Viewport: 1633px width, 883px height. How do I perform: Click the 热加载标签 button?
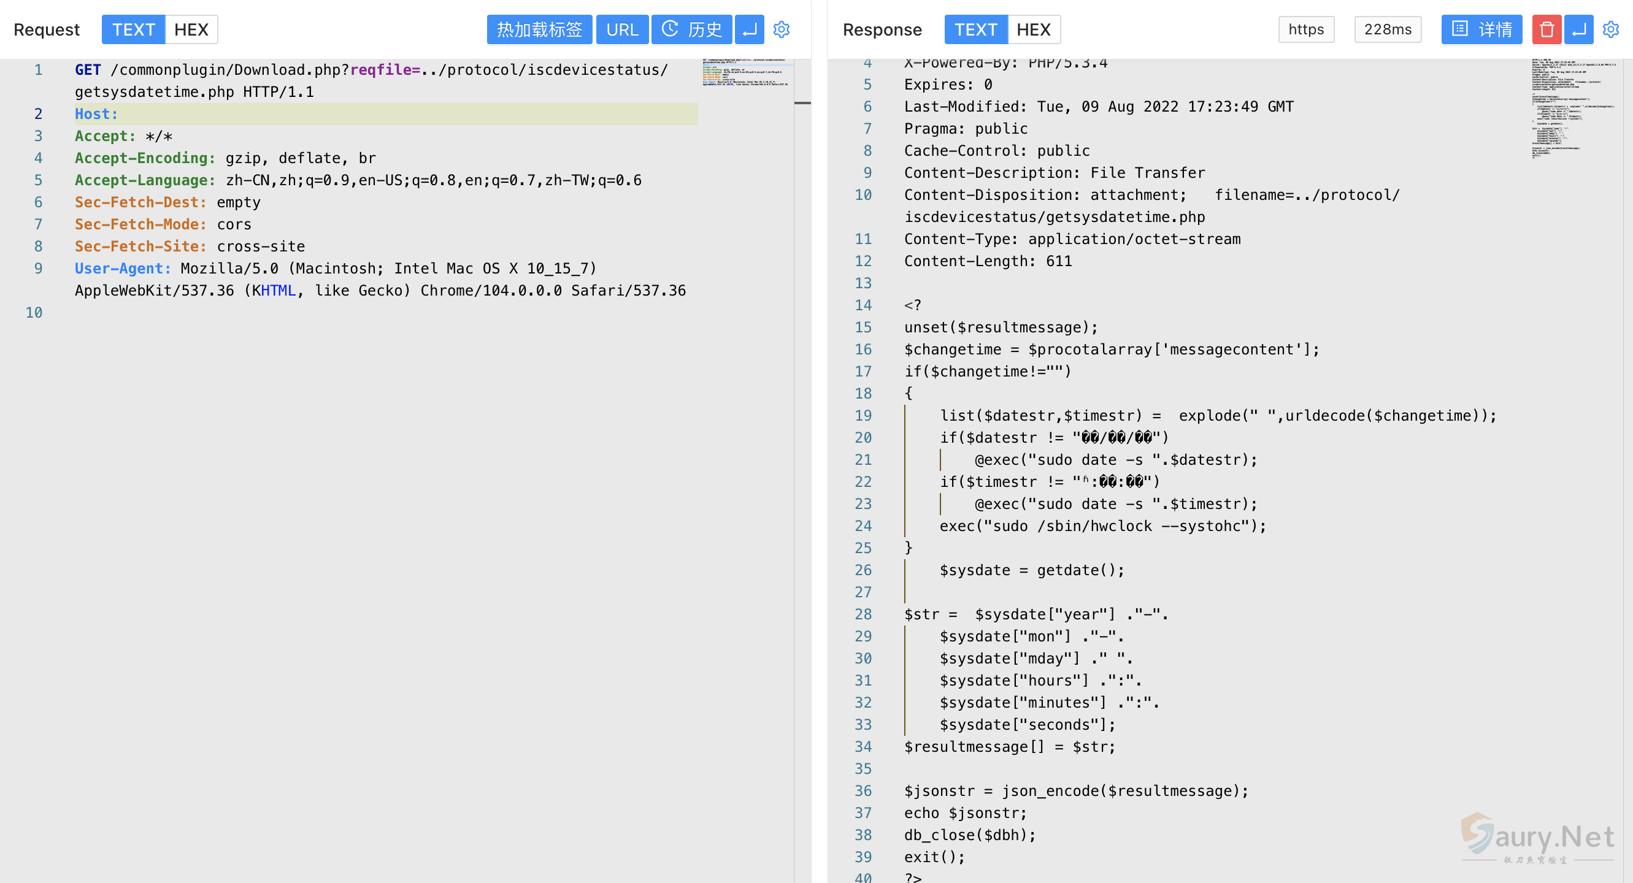539,30
